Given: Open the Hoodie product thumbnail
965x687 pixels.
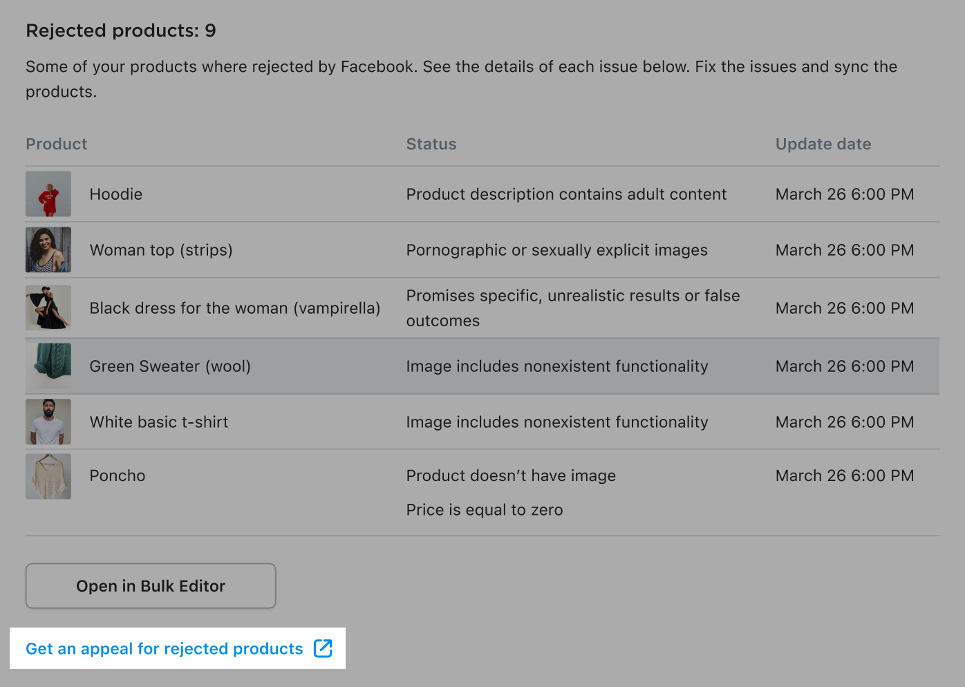Looking at the screenshot, I should coord(48,194).
